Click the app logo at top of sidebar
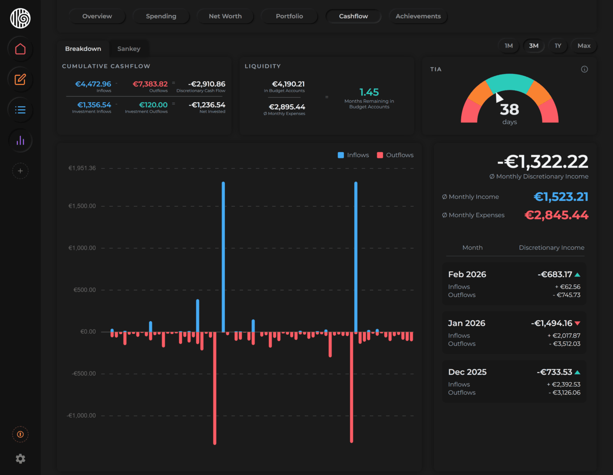The width and height of the screenshot is (613, 475). pos(20,18)
